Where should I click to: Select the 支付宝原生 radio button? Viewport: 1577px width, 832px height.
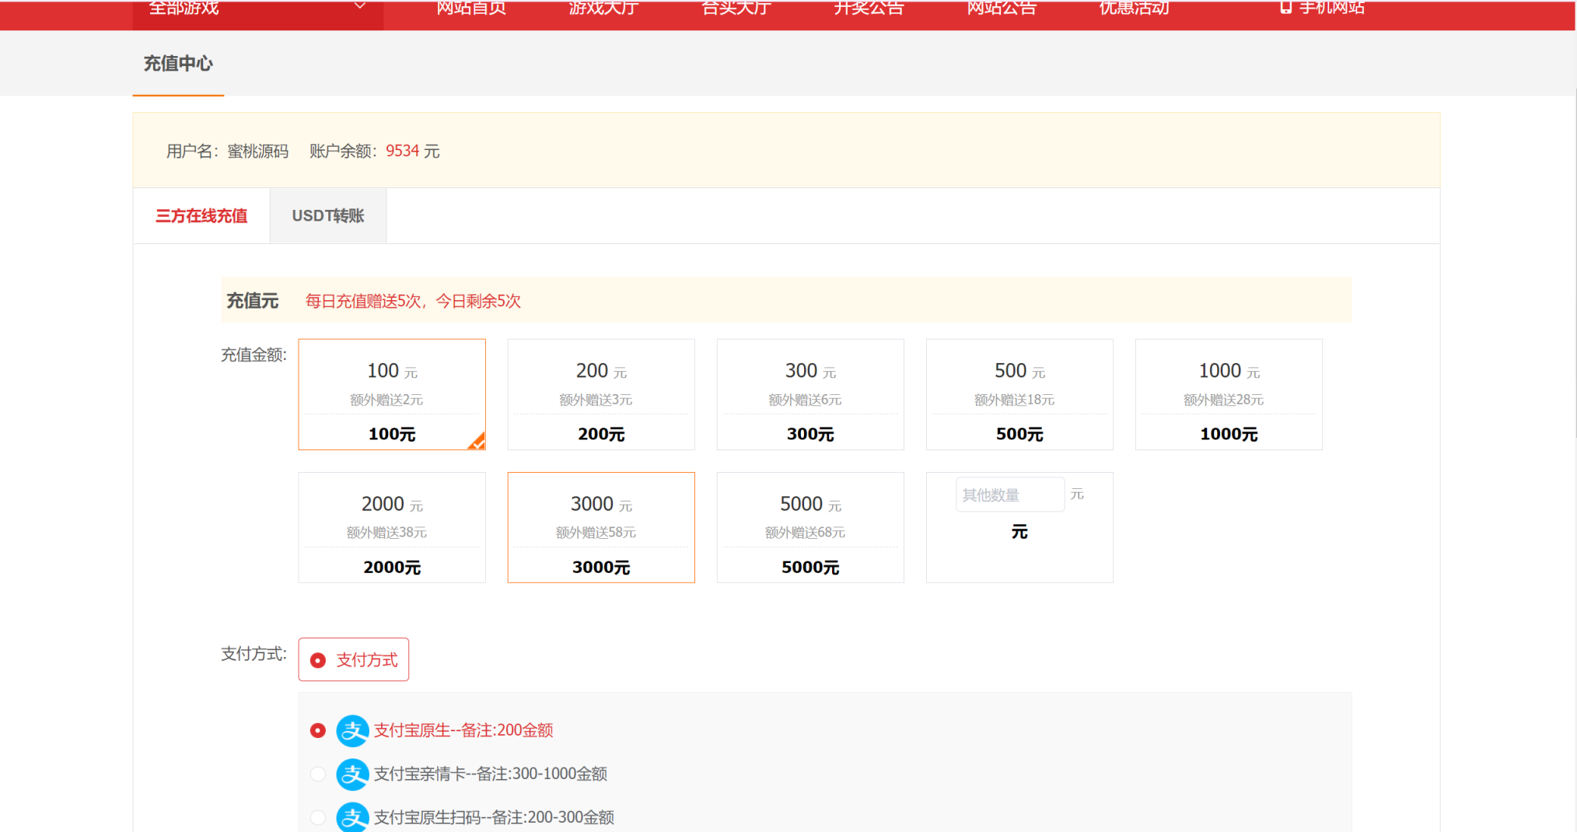(318, 731)
